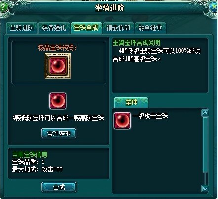
Task: Click the framed premium orb preview icon
Action: [x=58, y=66]
